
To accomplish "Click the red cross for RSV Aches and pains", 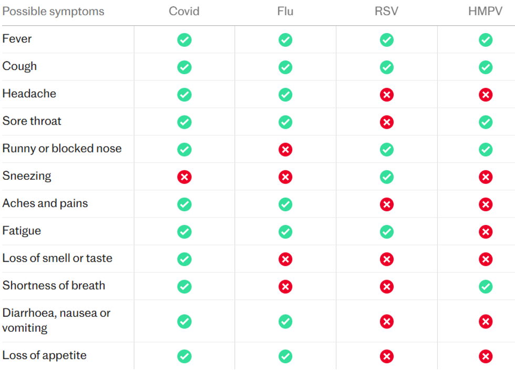I will click(387, 204).
